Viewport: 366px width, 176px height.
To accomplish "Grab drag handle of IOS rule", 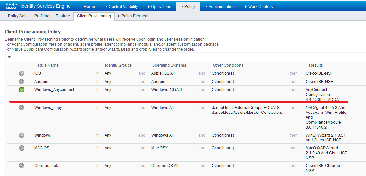I will pos(9,73).
